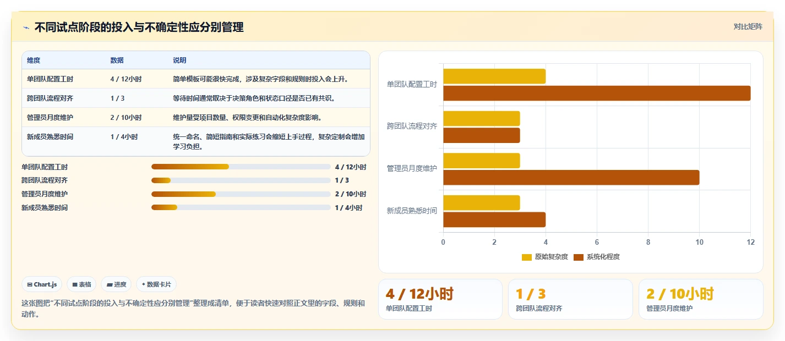Click the description starting 等待时间通常取决于

[254, 98]
